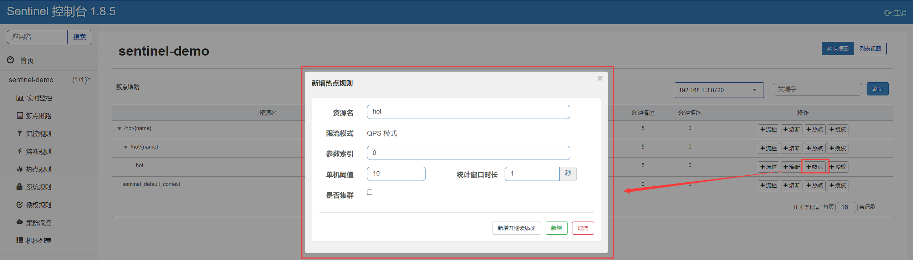Viewport: 913px width, 260px height.
Task: Add 授权 rule for /hot/{name} top row
Action: click(838, 130)
